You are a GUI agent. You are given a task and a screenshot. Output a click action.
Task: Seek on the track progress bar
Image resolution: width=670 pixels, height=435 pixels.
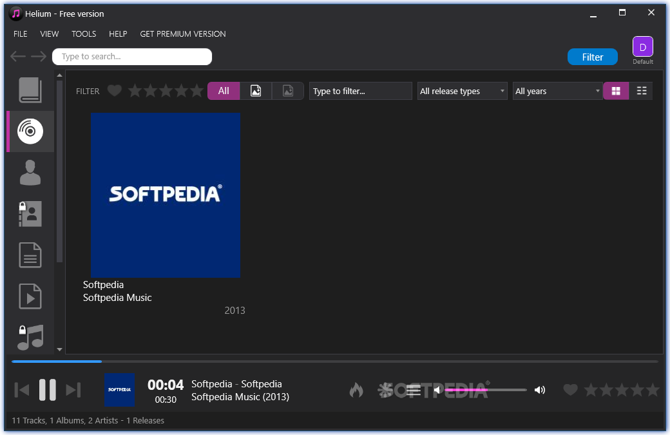[x=335, y=362]
